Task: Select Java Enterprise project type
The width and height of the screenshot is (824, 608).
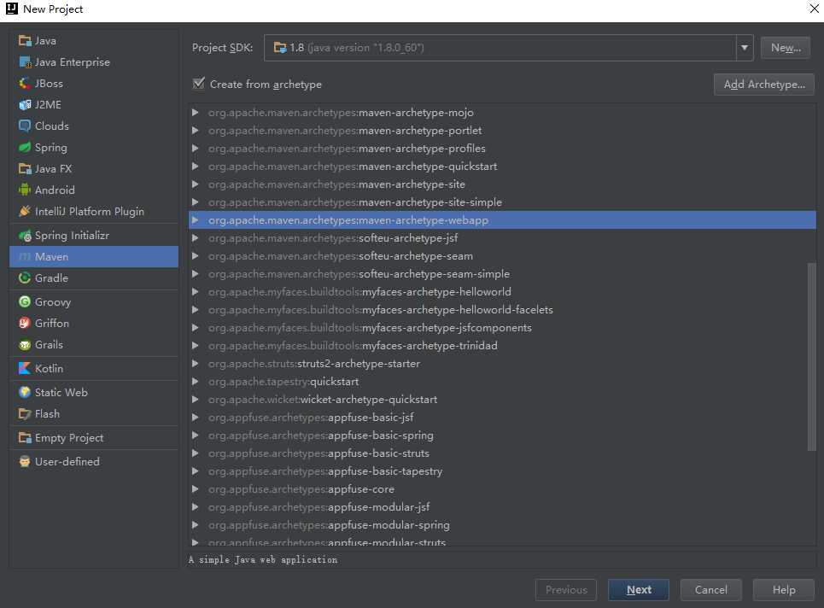Action: tap(94, 62)
